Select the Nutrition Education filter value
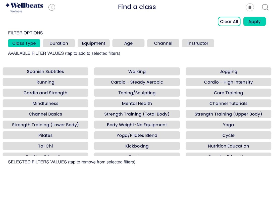The image size is (274, 200). [228, 146]
